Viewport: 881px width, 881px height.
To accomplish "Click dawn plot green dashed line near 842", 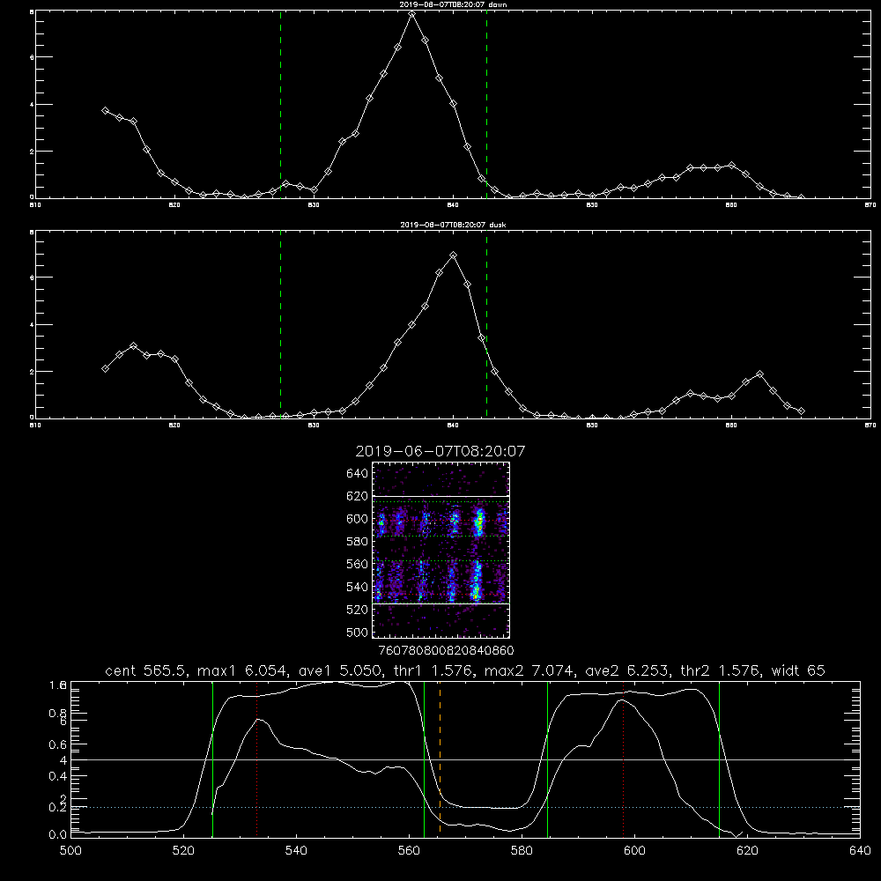I will tap(486, 105).
